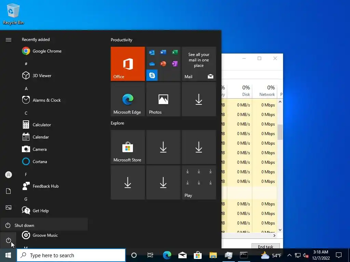
Task: Open the Skype tile
Action: [x=152, y=75]
